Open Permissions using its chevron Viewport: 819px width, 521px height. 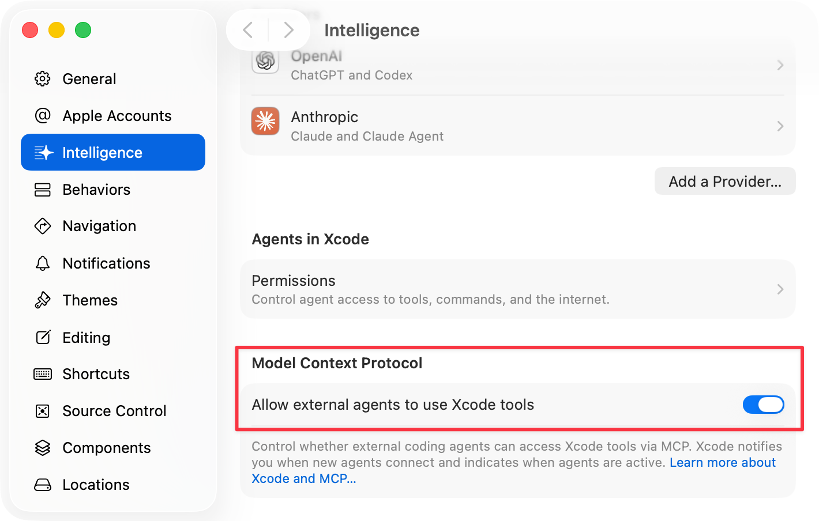780,289
